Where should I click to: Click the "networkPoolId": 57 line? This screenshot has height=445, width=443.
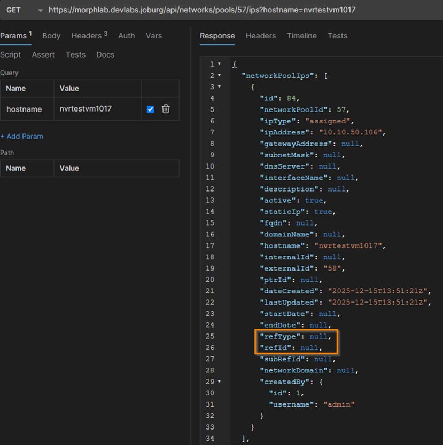pos(305,109)
